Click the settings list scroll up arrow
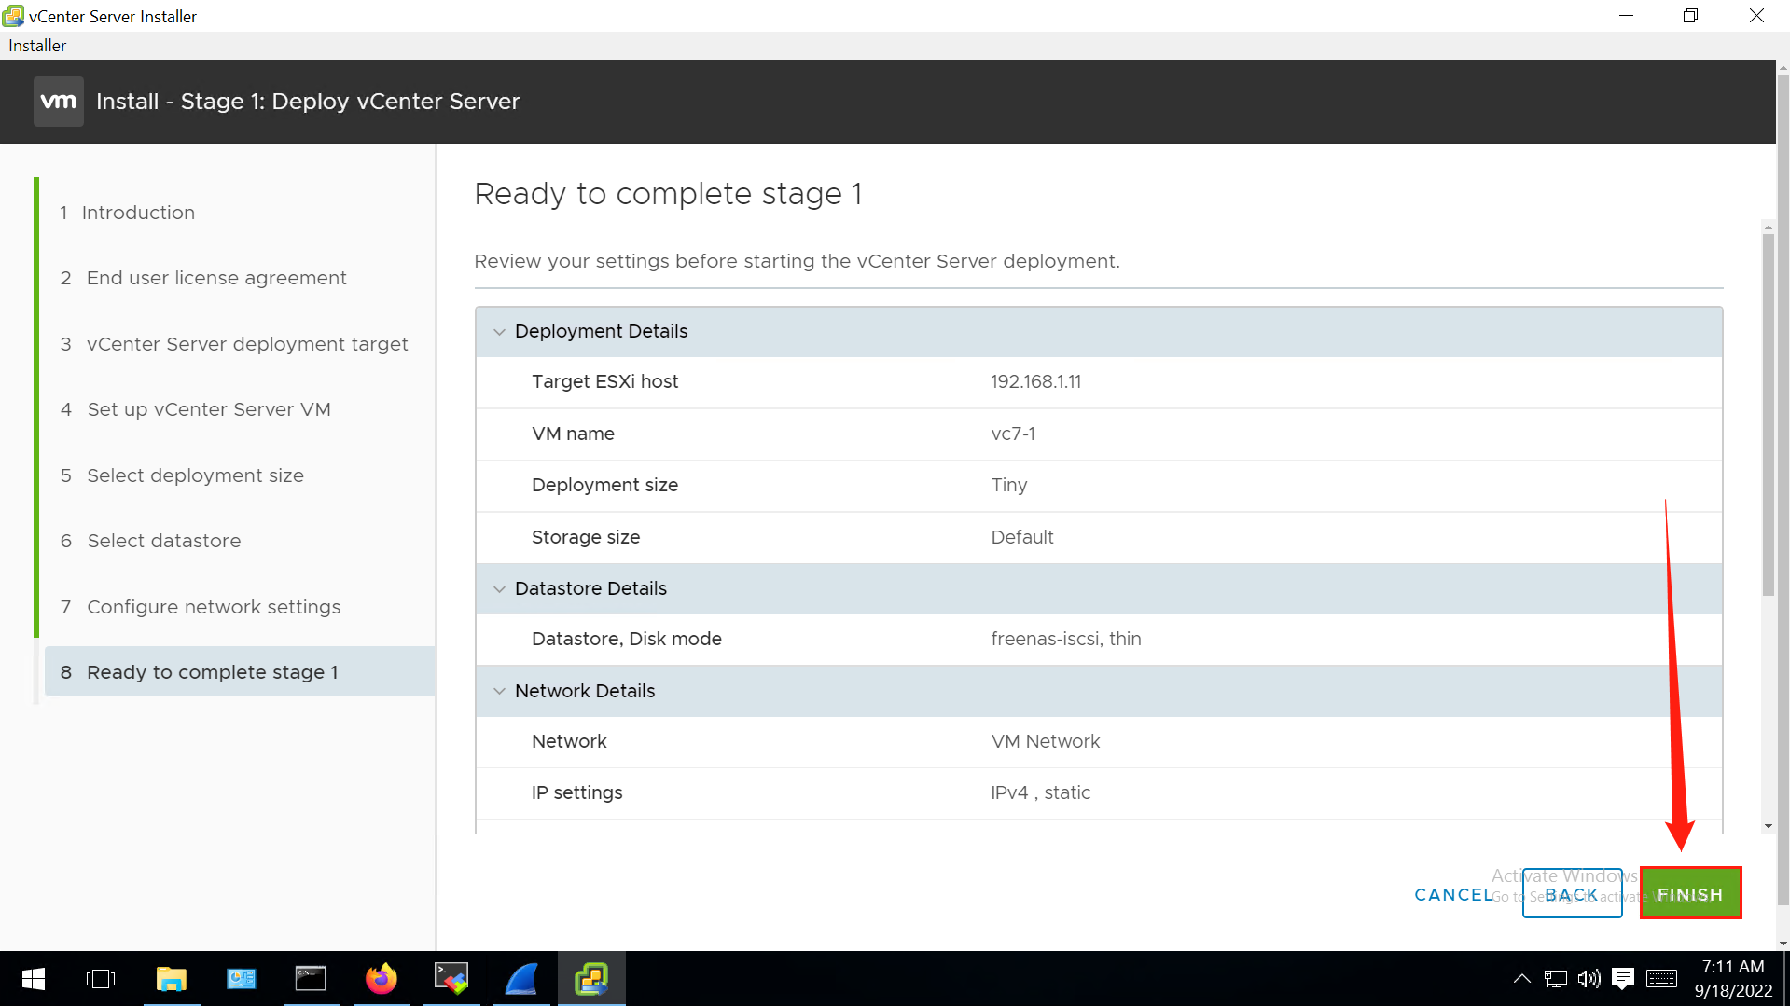This screenshot has width=1790, height=1006. pyautogui.click(x=1768, y=227)
